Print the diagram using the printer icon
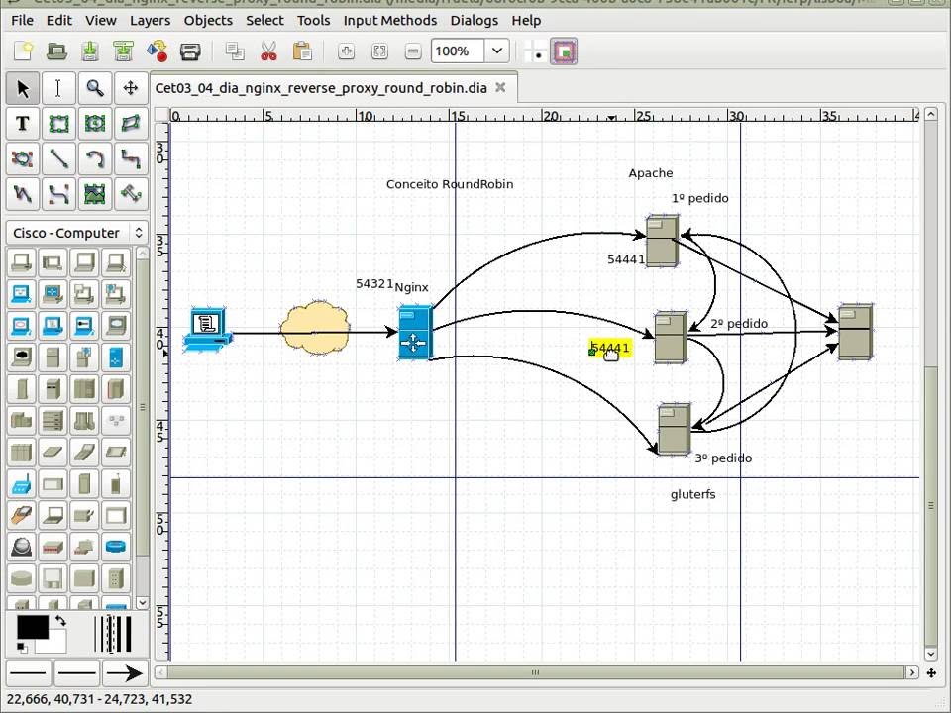 click(190, 51)
